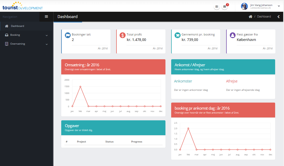Select Dashboard in the navigation sidebar
The width and height of the screenshot is (284, 166).
(x=17, y=26)
